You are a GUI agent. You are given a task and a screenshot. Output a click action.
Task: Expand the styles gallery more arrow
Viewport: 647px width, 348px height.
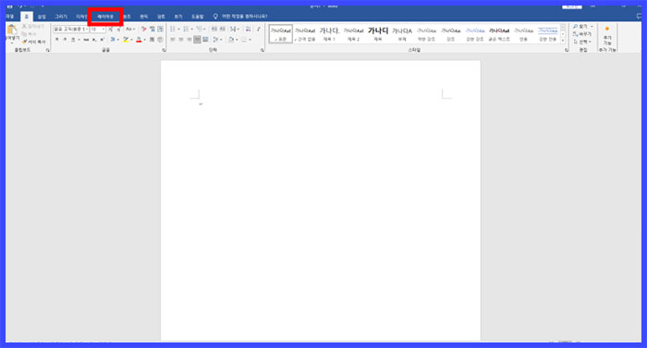[x=563, y=41]
